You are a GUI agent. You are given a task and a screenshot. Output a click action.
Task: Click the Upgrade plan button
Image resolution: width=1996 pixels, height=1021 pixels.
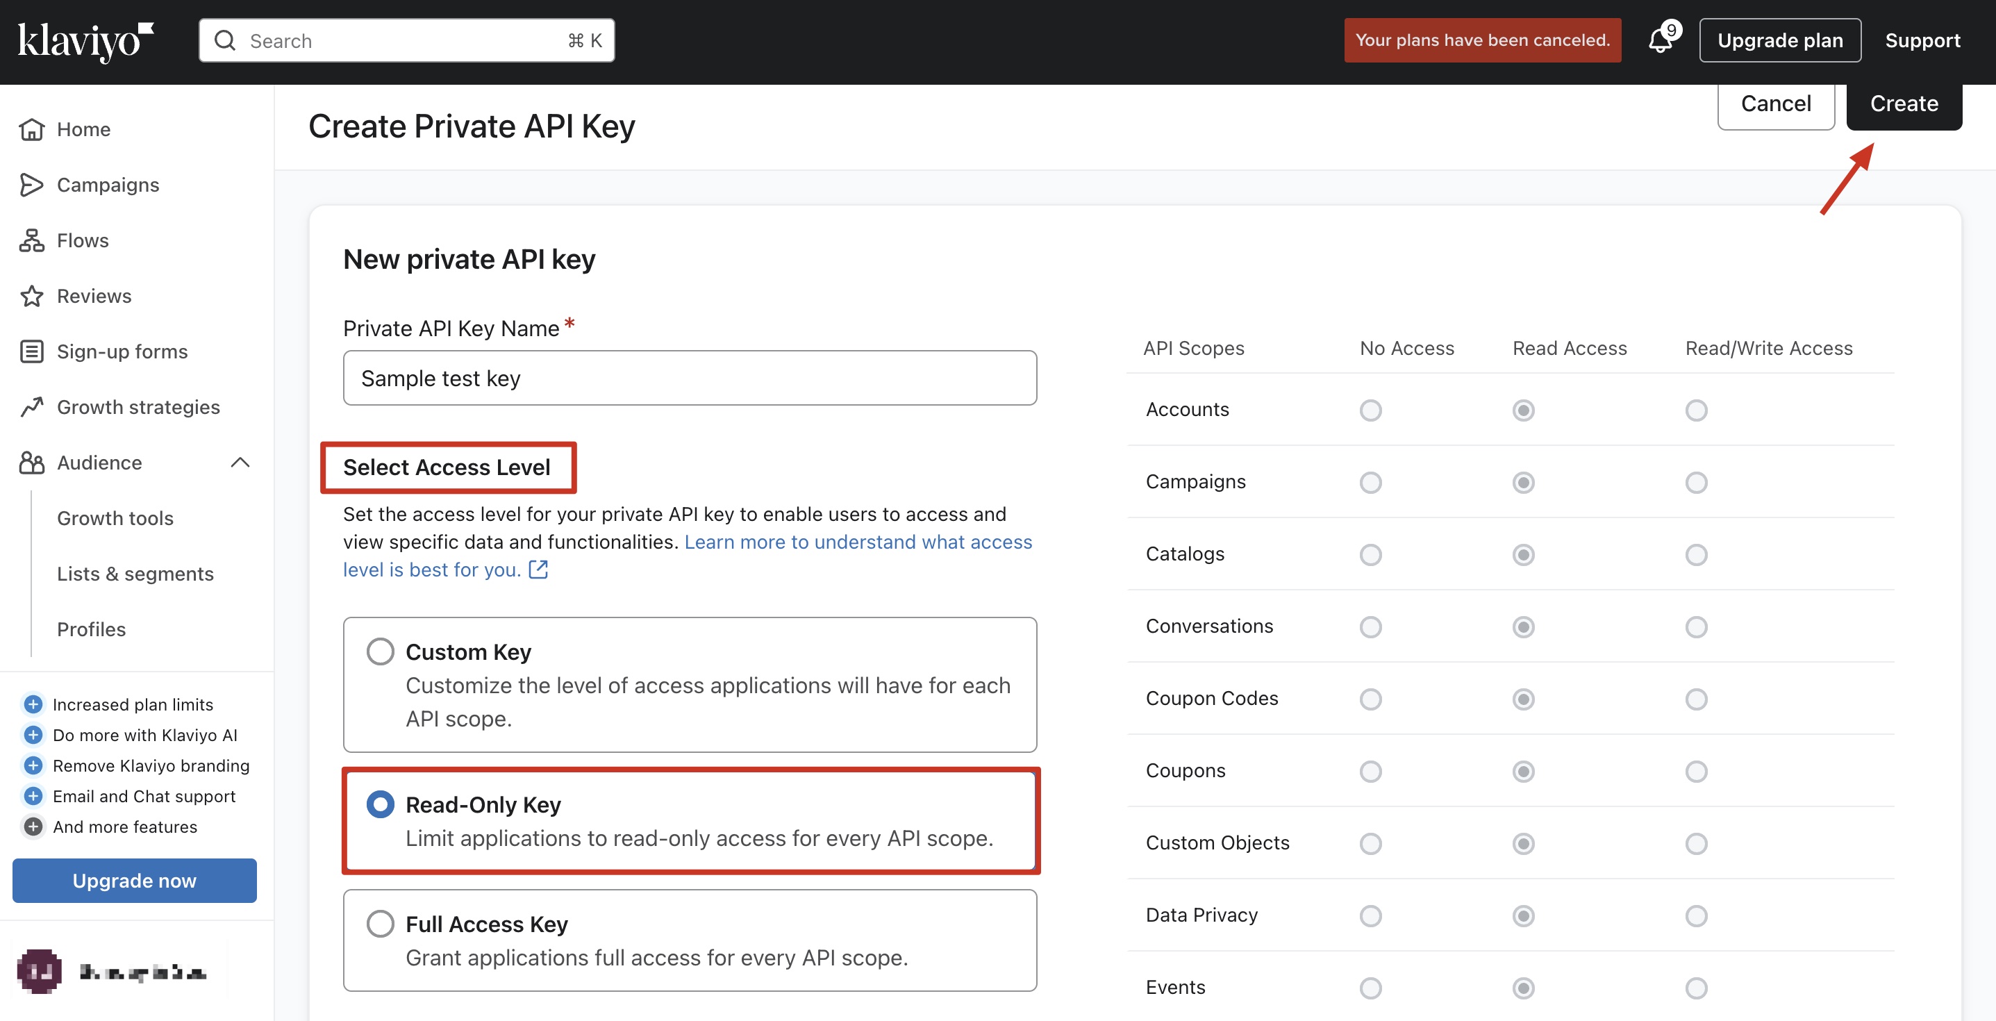(1780, 40)
